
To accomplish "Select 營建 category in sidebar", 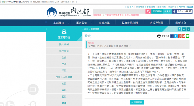I will click(64, 103).
